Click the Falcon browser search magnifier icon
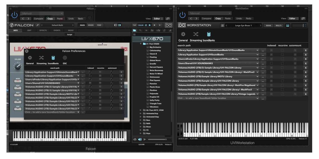 pos(140,30)
